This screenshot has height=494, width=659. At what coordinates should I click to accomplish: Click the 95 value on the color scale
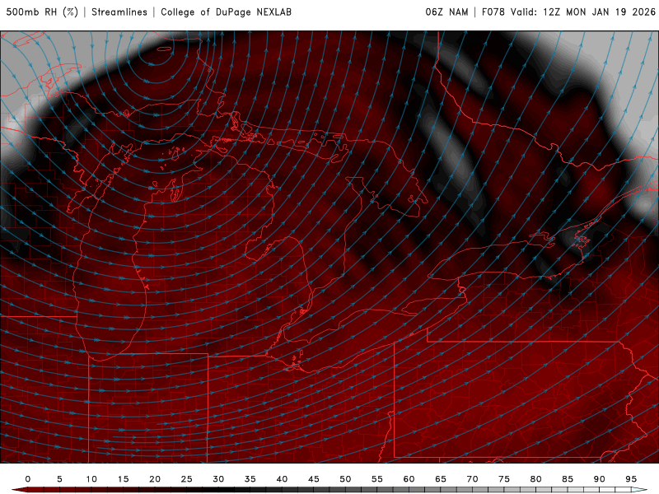click(x=631, y=479)
